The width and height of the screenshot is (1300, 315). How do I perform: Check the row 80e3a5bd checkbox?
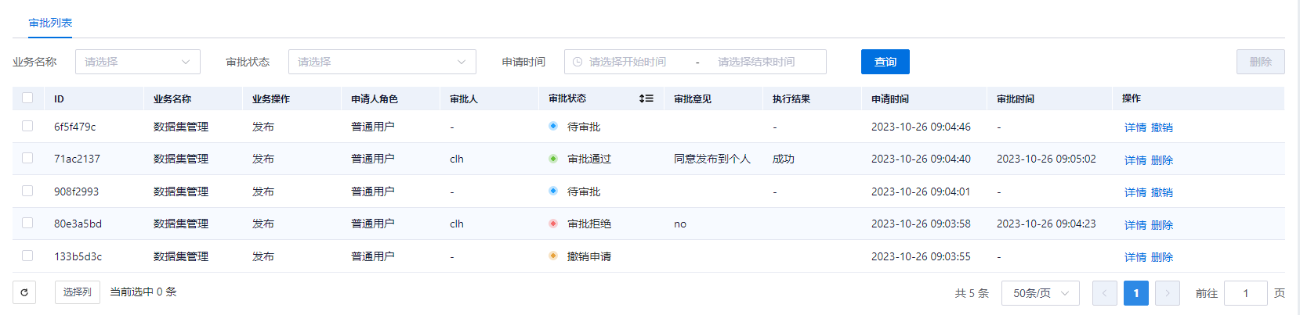(x=27, y=224)
